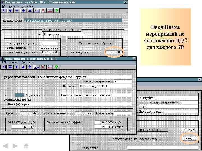This screenshot has width=202, height=151.
Task: Go to last record in Разрешения toolbar
Action: [x=30, y=10]
